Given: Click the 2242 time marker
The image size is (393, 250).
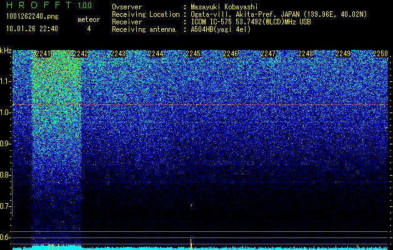Looking at the screenshot, I should tap(81, 54).
